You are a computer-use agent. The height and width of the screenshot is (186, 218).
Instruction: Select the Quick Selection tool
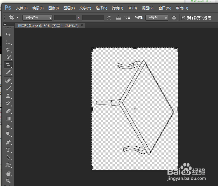(x=8, y=57)
